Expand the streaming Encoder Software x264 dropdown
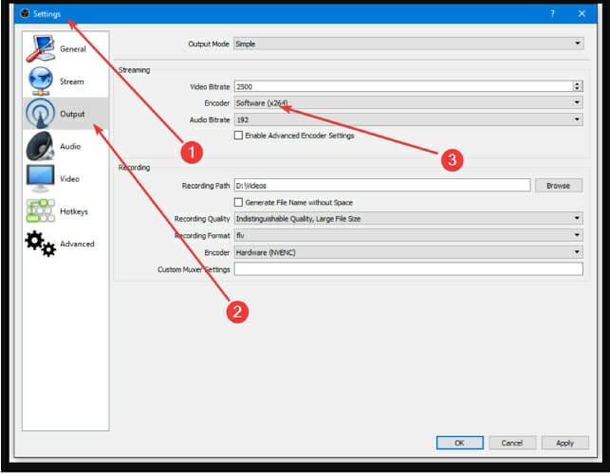This screenshot has width=610, height=474. (408, 103)
